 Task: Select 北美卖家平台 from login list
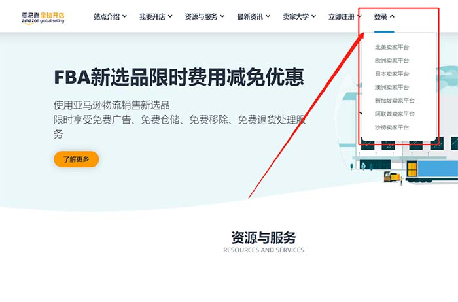[392, 47]
